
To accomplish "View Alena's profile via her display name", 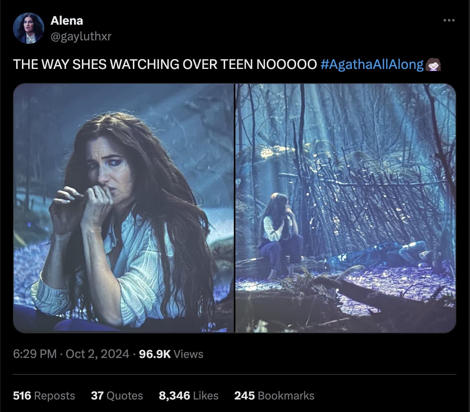I will [67, 21].
